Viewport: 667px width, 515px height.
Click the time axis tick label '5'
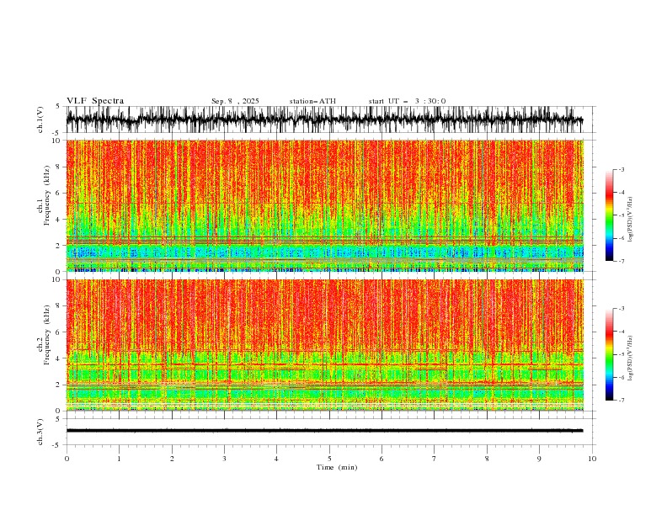click(329, 459)
